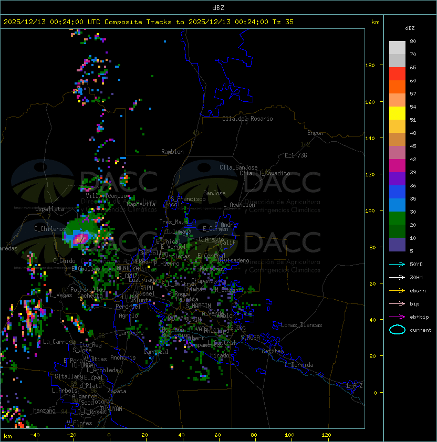Click the Ramblon label near the top of the map

coord(172,152)
